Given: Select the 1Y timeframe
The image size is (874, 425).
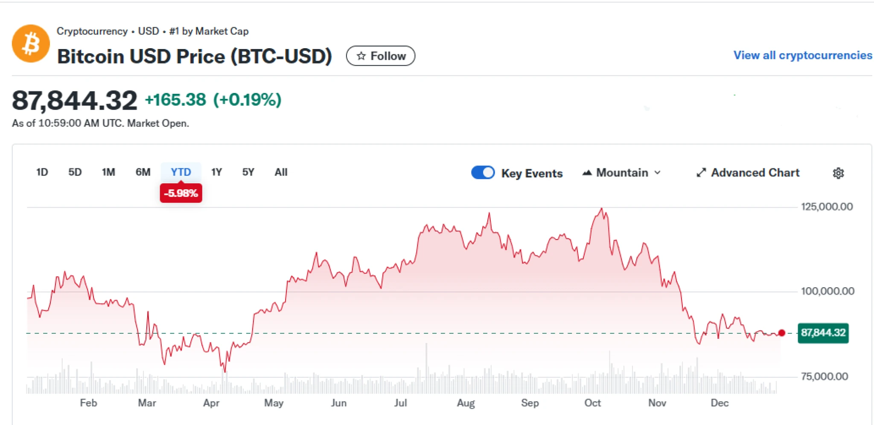Looking at the screenshot, I should tap(216, 172).
